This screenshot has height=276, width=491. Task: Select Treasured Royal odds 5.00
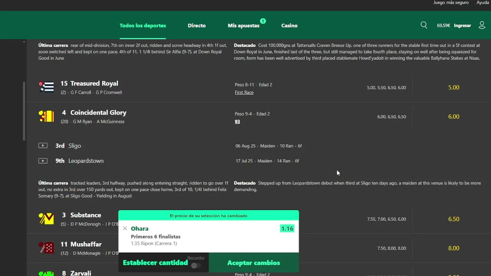pos(454,87)
